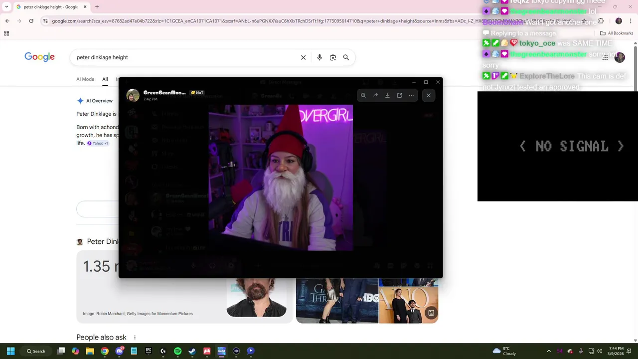Clear the Google search box
The image size is (638, 359).
tap(303, 57)
